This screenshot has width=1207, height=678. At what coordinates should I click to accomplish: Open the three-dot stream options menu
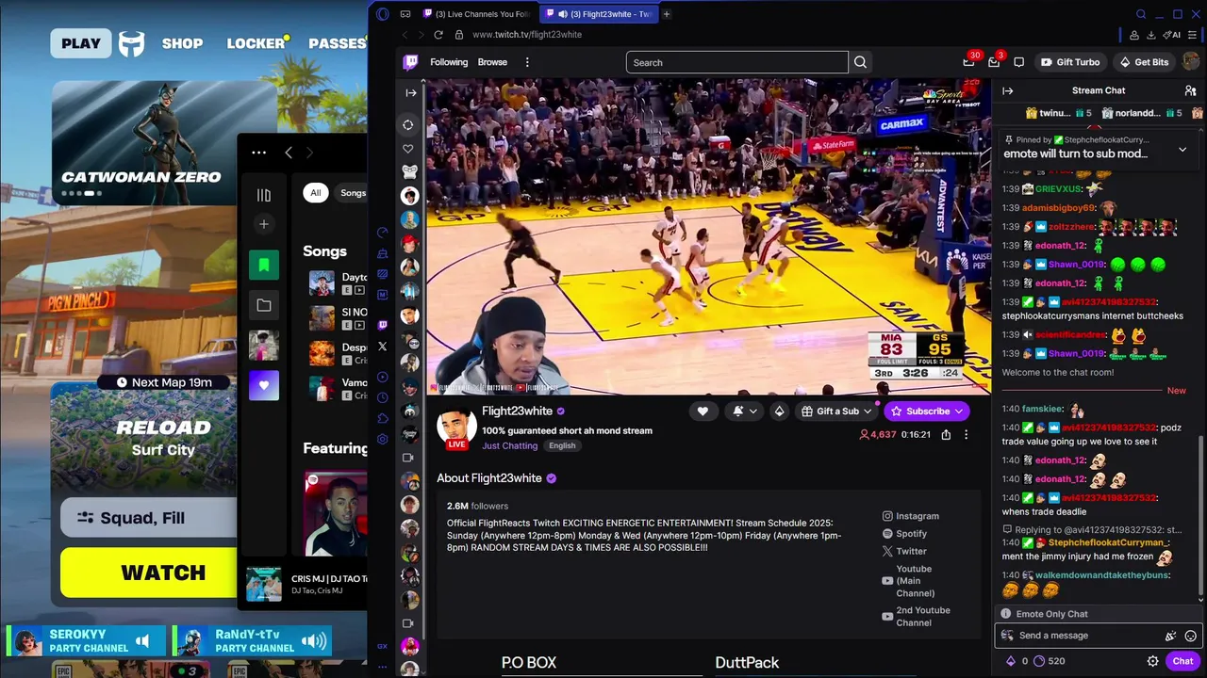point(966,434)
